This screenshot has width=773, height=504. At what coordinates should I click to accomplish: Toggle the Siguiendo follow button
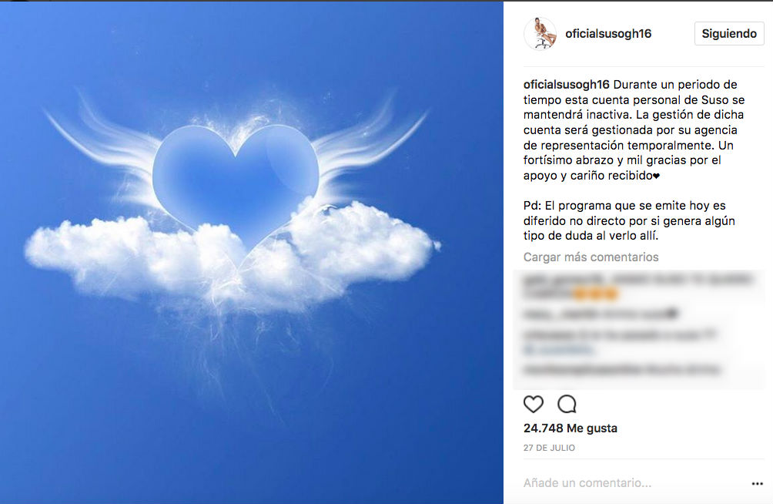pos(729,34)
